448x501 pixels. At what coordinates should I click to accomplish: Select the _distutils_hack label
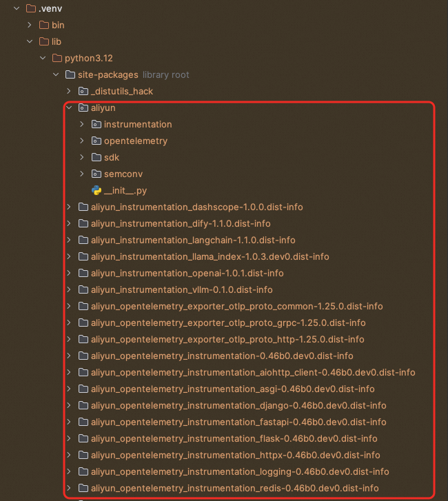tap(122, 92)
